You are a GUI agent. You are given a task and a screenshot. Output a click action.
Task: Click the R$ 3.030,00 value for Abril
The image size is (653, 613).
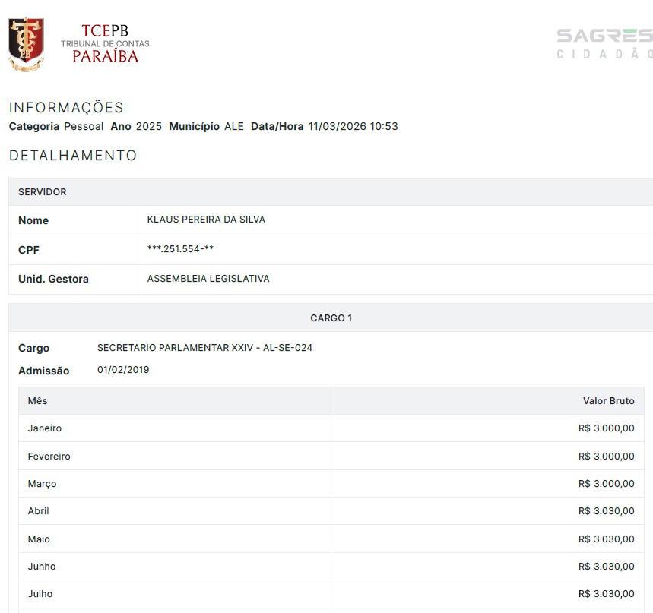point(606,510)
